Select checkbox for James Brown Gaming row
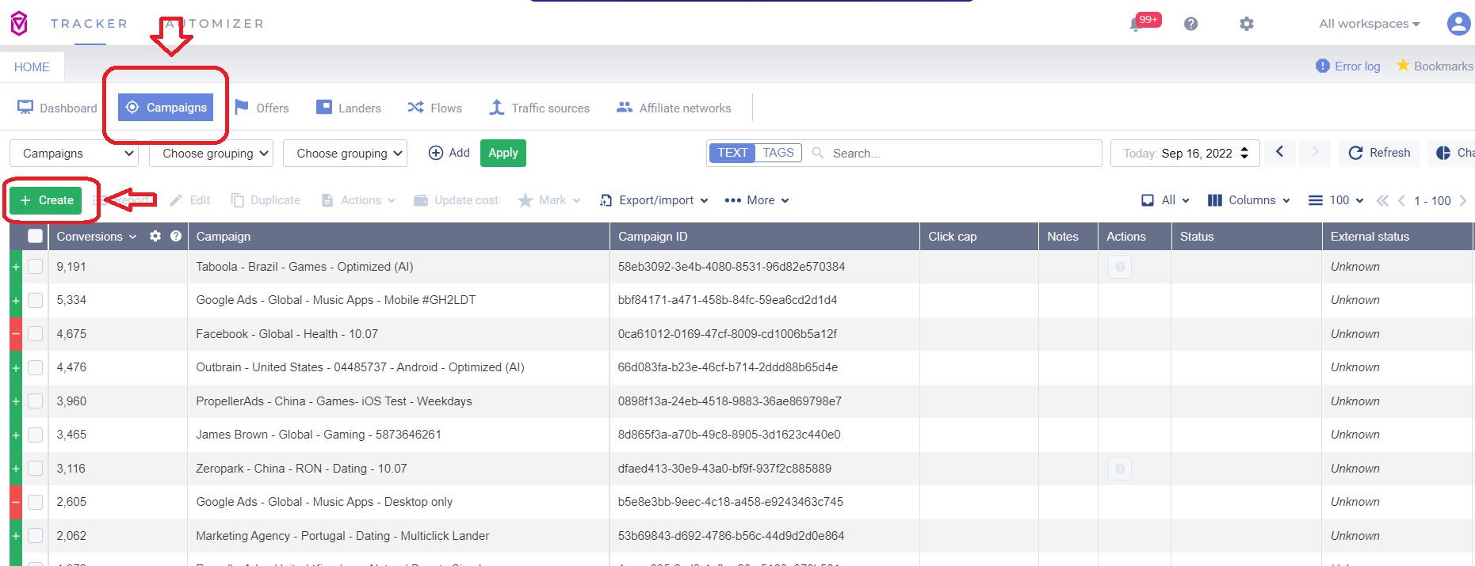The height and width of the screenshot is (566, 1475). [35, 435]
